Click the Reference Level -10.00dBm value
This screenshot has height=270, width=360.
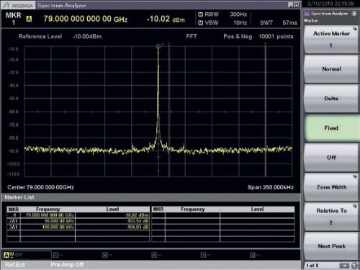coord(87,37)
